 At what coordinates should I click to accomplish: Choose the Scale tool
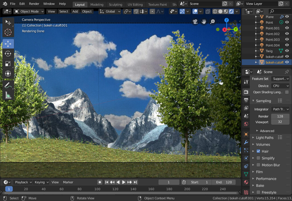click(x=8, y=64)
